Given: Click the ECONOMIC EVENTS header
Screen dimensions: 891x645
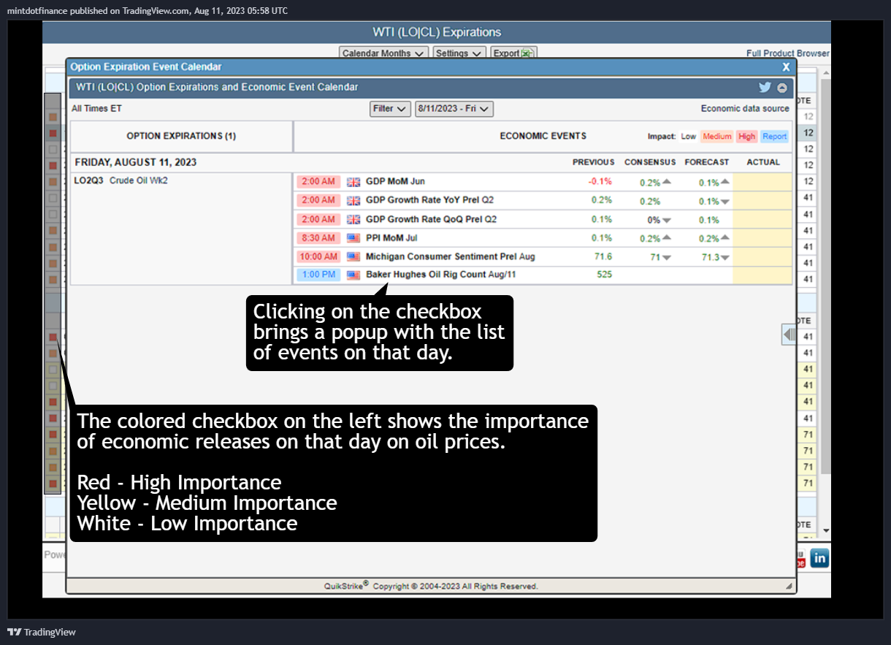Looking at the screenshot, I should click(543, 137).
